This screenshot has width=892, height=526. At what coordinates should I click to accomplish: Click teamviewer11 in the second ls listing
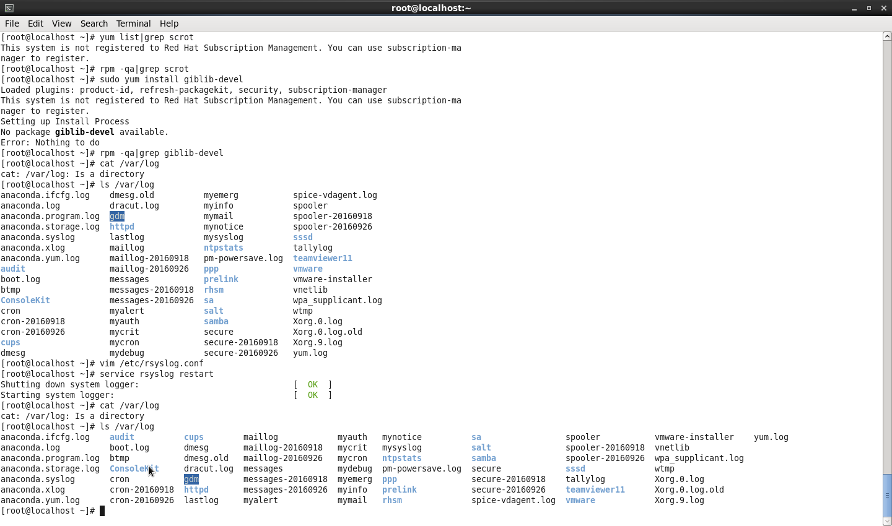[595, 489]
